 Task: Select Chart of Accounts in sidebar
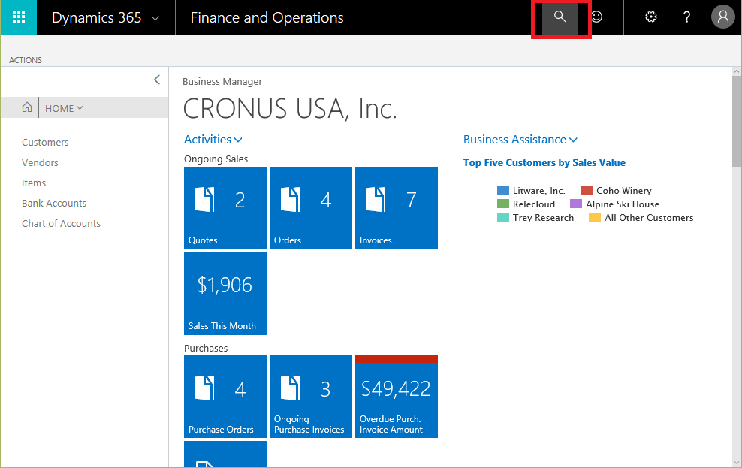pos(61,224)
